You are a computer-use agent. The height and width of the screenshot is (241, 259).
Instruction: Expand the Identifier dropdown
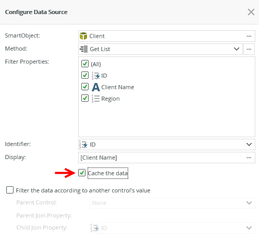coord(249,144)
